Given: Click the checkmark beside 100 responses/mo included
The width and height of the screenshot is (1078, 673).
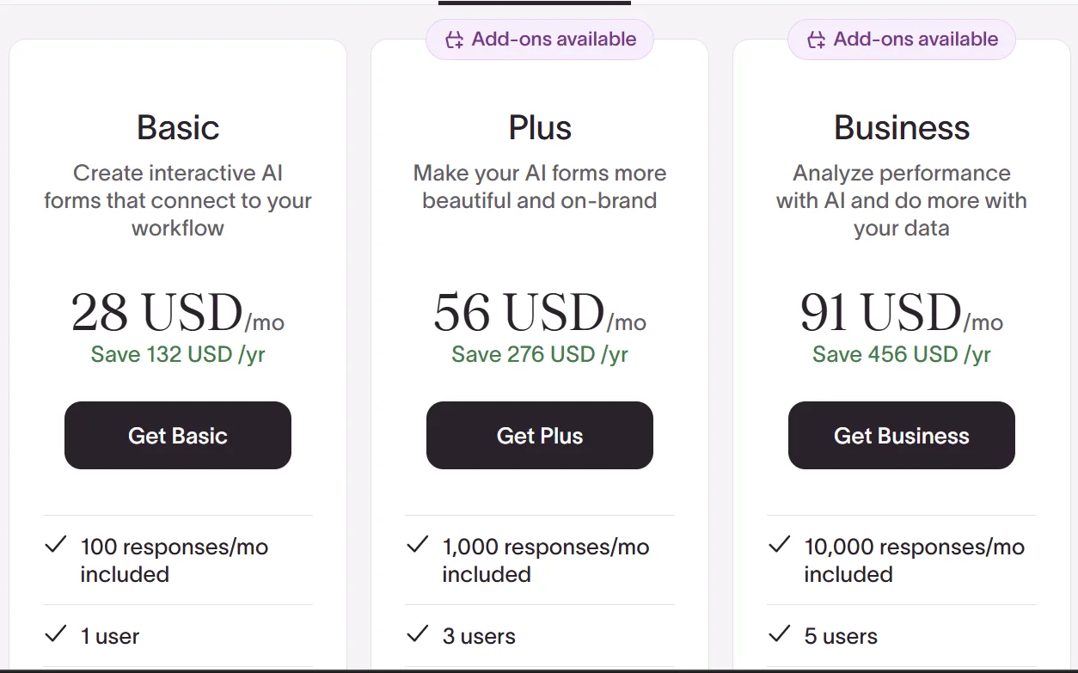Looking at the screenshot, I should tap(56, 545).
